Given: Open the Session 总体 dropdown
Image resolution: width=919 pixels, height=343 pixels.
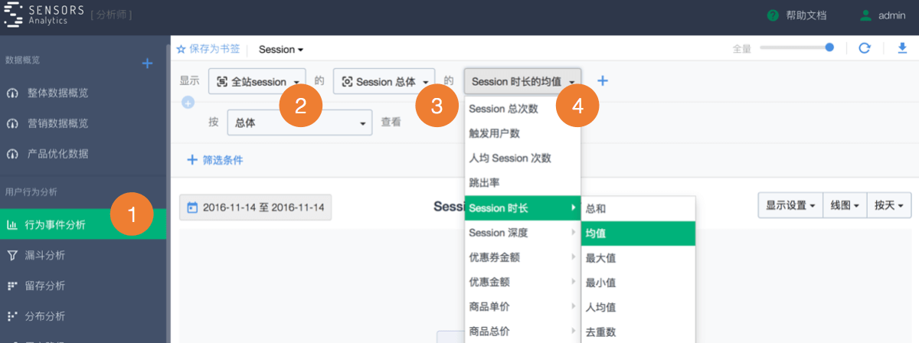Looking at the screenshot, I should (384, 81).
